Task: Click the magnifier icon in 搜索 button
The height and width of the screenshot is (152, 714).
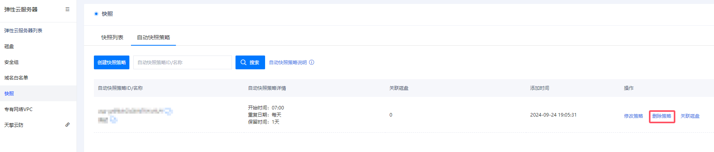Action: coord(243,62)
